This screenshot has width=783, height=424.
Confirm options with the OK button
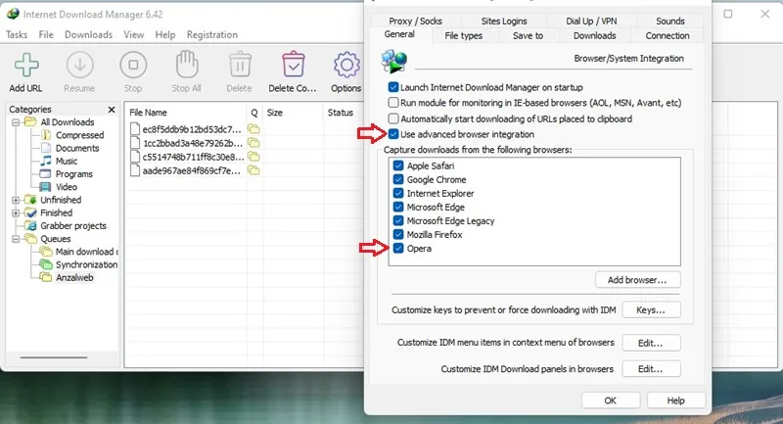pos(611,400)
